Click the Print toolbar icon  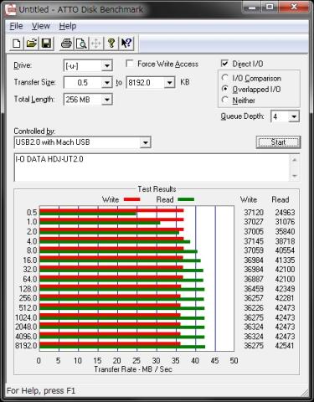pyautogui.click(x=66, y=44)
